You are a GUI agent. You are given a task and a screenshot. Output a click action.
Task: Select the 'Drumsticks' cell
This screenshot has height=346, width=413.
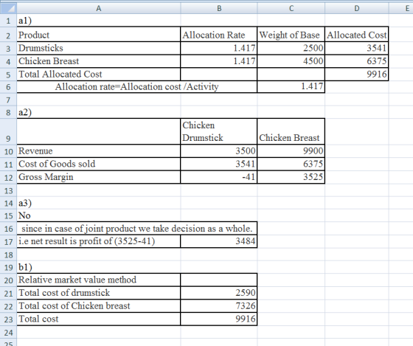click(x=99, y=48)
